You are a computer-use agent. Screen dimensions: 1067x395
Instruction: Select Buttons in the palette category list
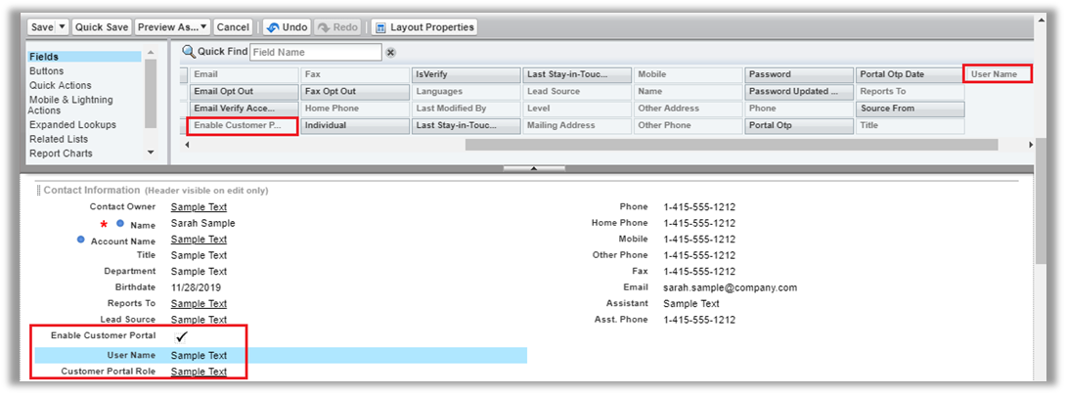pyautogui.click(x=46, y=71)
